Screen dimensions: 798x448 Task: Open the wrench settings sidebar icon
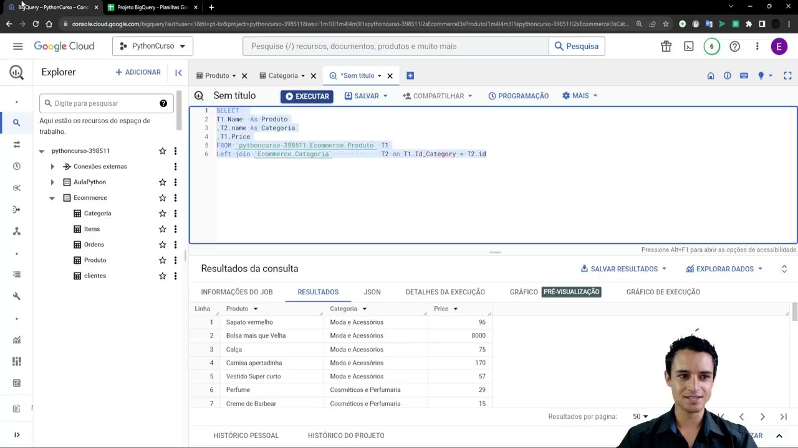(17, 296)
